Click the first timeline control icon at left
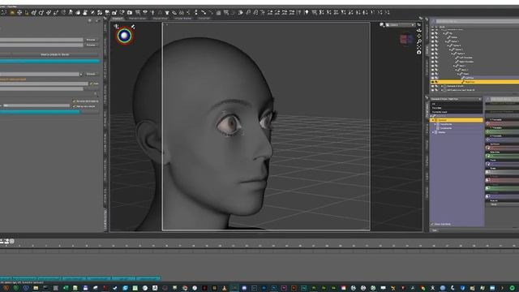The width and height of the screenshot is (519, 292). (x=2, y=242)
